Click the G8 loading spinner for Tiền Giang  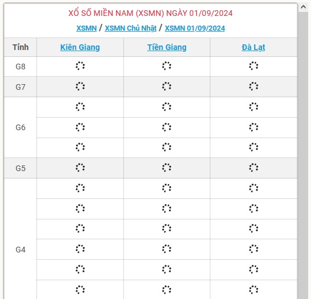pos(167,66)
